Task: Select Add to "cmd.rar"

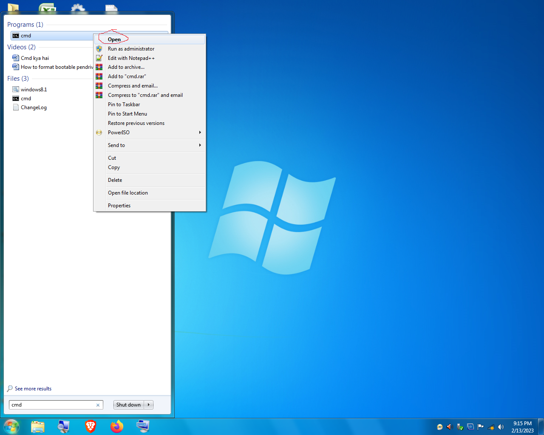Action: click(x=150, y=76)
